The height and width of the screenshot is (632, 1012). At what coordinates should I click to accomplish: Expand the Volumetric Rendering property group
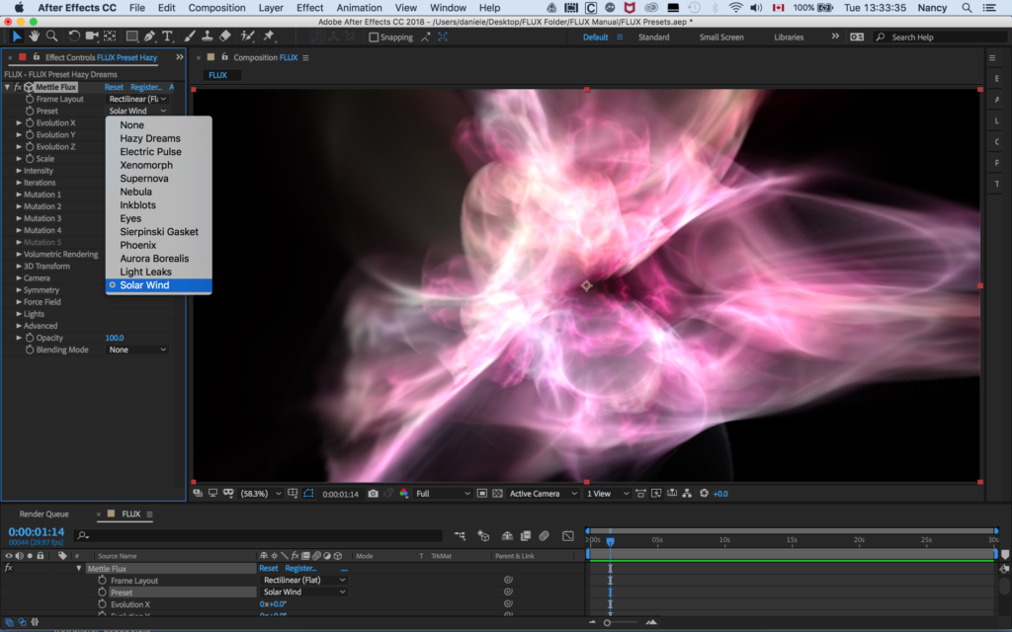point(19,255)
